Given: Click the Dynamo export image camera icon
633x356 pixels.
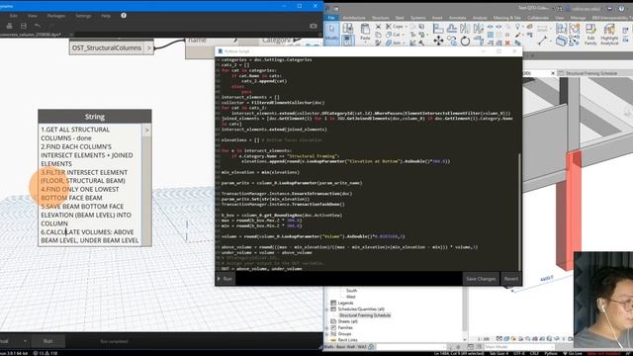Looking at the screenshot, I should click(x=313, y=26).
